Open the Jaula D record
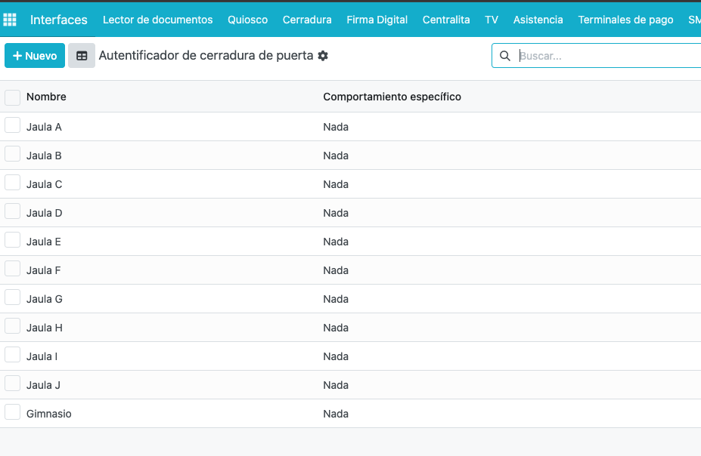Viewport: 701px width, 456px height. pyautogui.click(x=45, y=213)
